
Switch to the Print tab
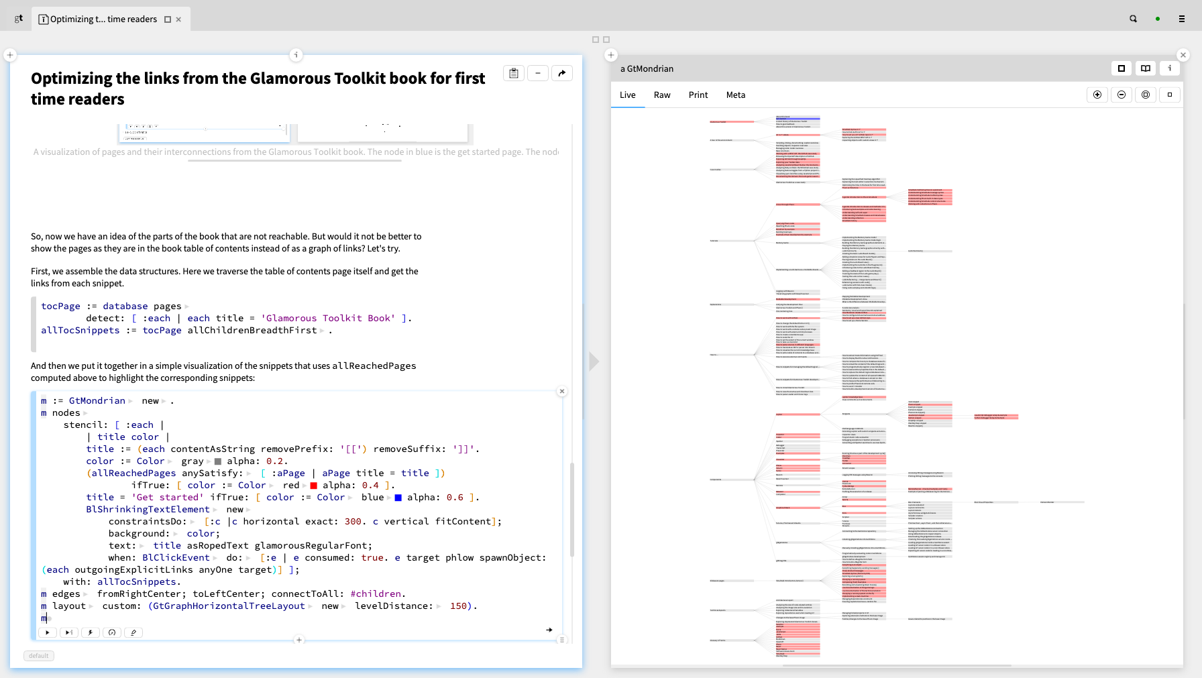[x=698, y=95]
